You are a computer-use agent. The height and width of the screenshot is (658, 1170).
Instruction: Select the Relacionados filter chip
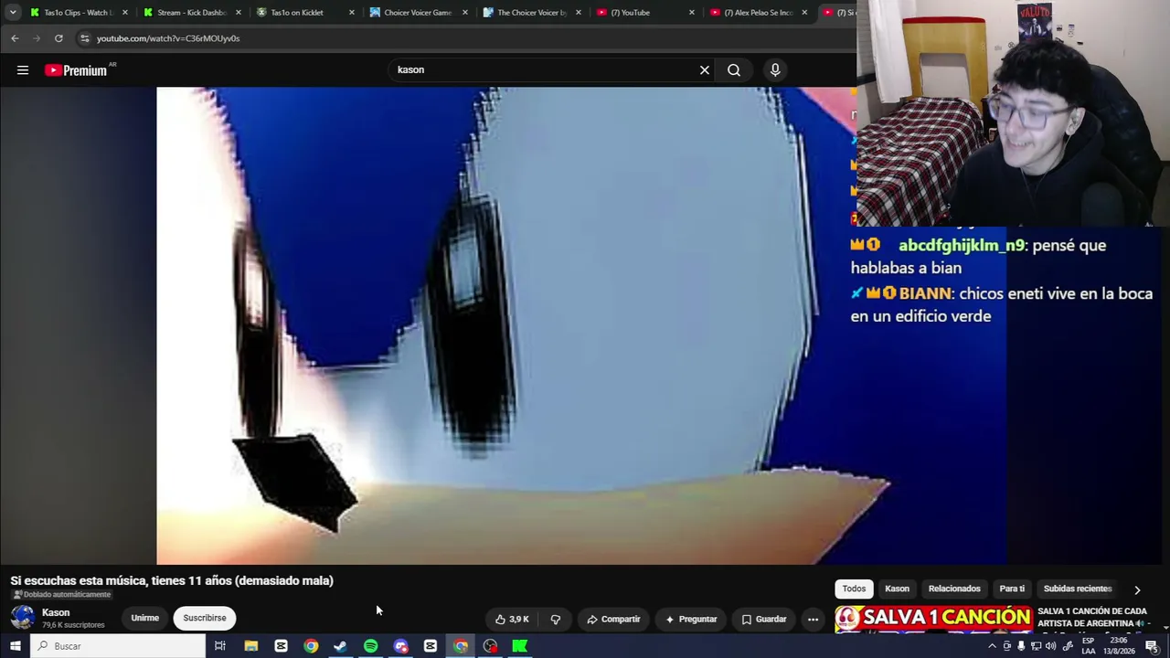point(954,589)
